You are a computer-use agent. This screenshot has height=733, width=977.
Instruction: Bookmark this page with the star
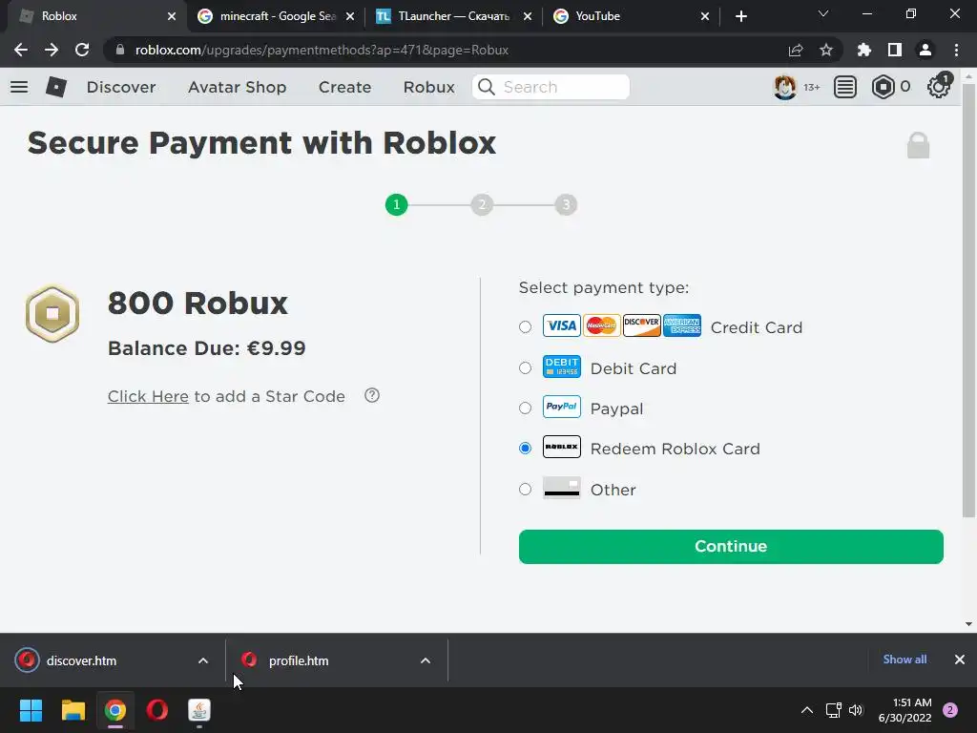click(825, 50)
